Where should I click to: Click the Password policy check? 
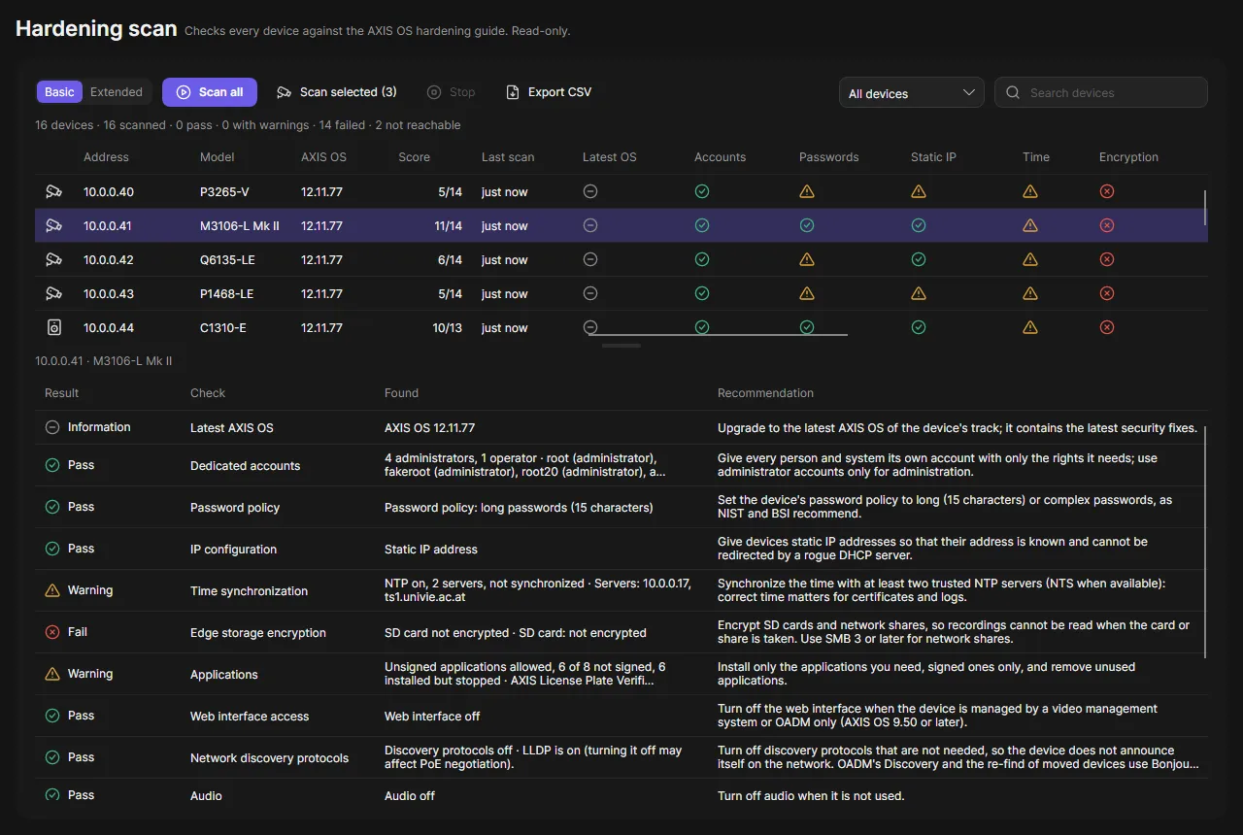[x=235, y=508]
